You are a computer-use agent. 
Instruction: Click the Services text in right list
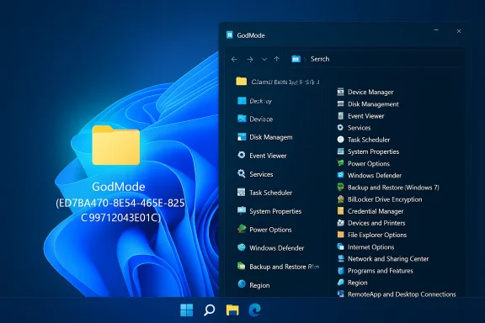point(359,128)
